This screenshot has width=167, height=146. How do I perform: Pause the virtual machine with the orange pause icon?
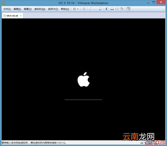[74, 9]
